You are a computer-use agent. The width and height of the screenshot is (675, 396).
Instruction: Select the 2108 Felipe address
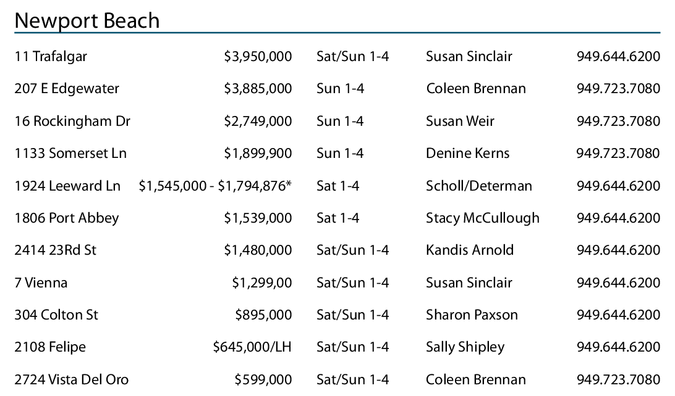[x=50, y=347]
